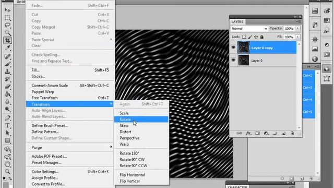Choose Warp in Transform submenu
Screen dimensions: 334x188
(x=141, y=144)
